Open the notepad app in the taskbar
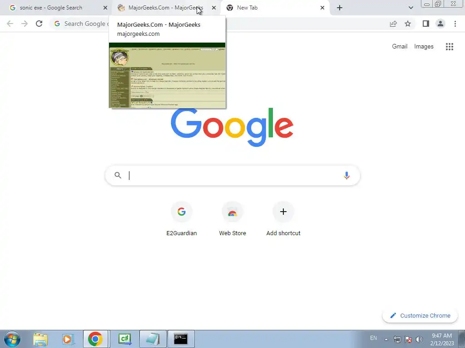This screenshot has height=348, width=465. [153, 339]
